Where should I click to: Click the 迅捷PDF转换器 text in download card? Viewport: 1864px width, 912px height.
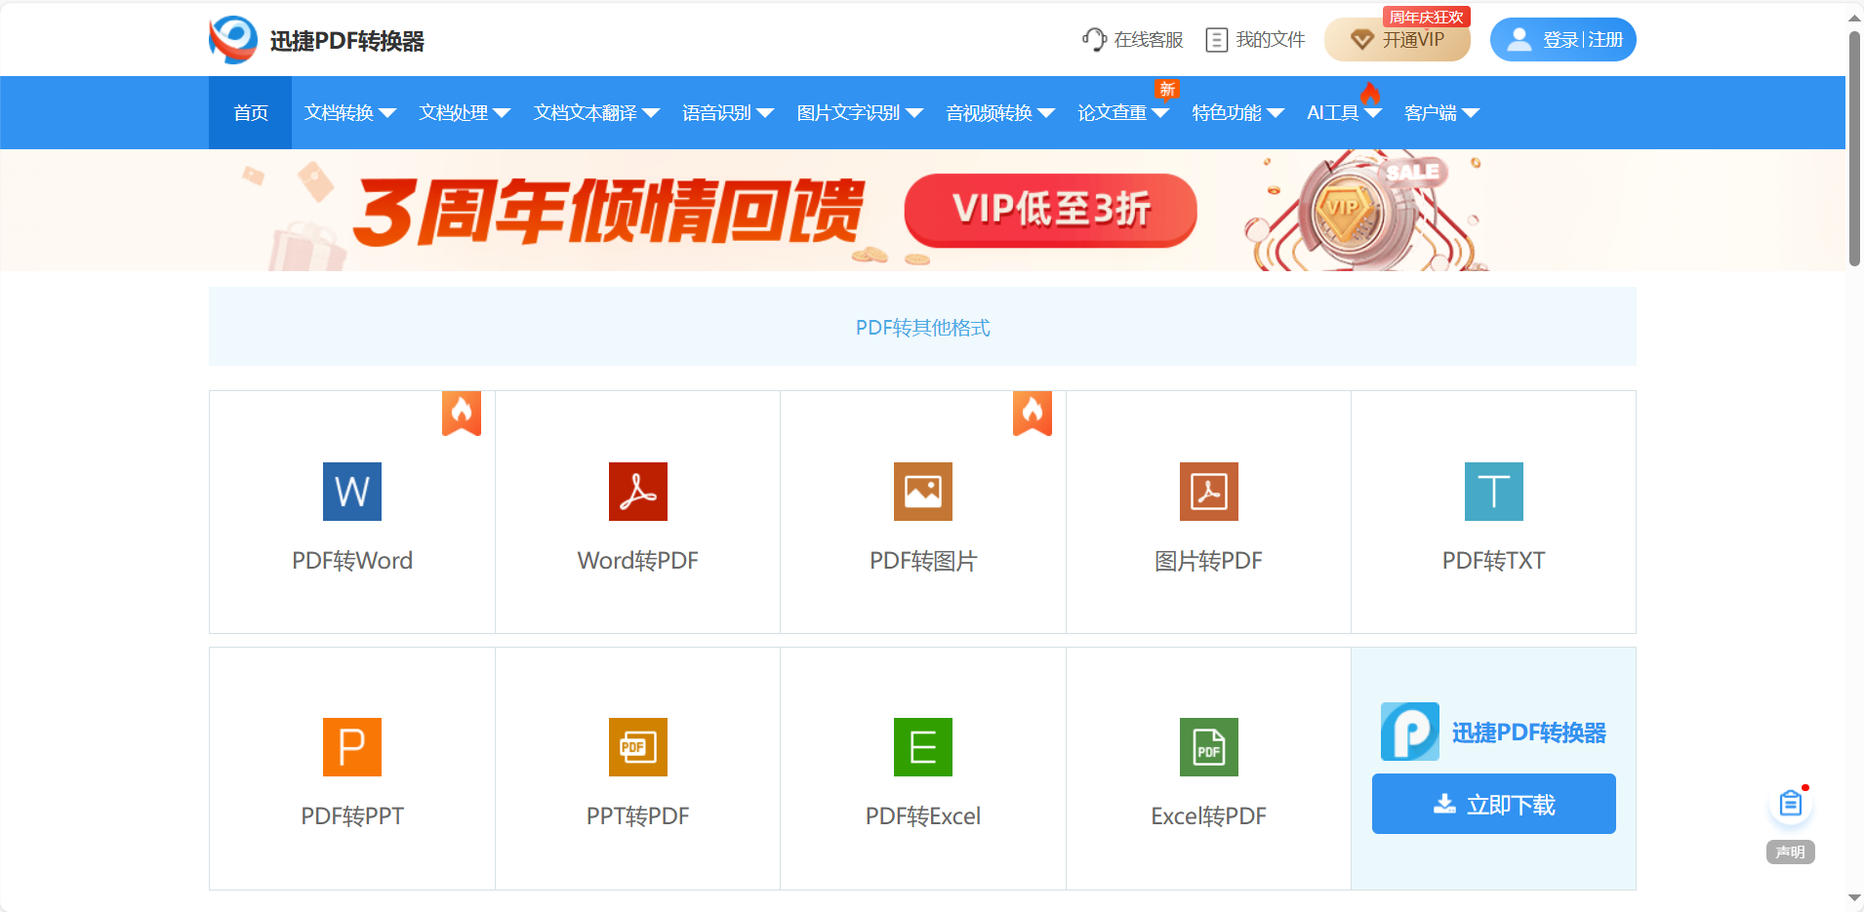pos(1529,733)
